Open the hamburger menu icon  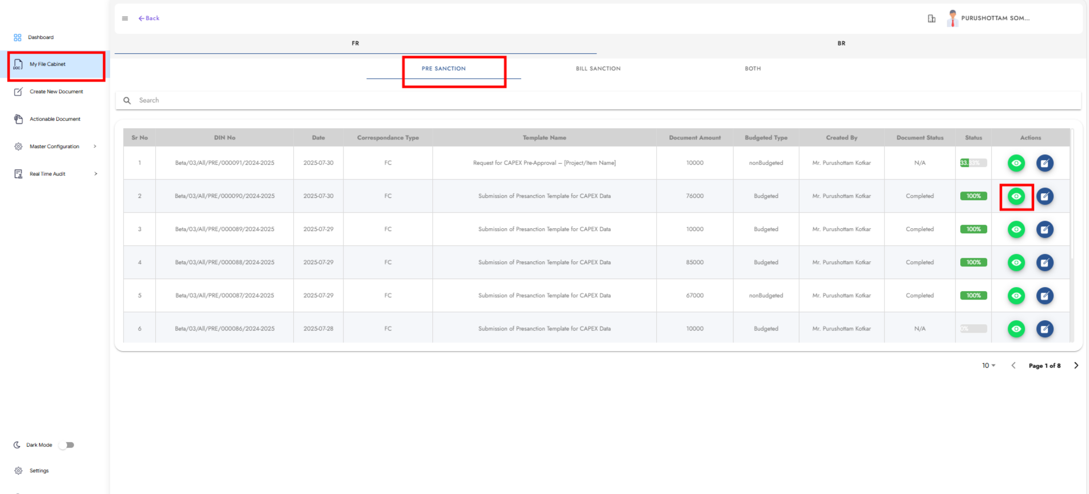point(125,18)
